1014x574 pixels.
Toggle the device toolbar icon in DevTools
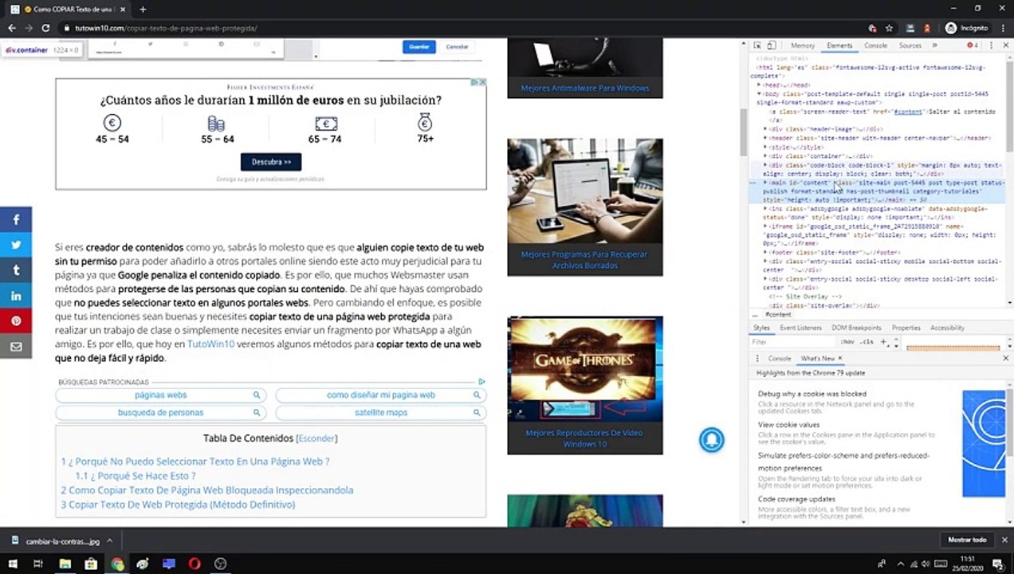pos(772,45)
